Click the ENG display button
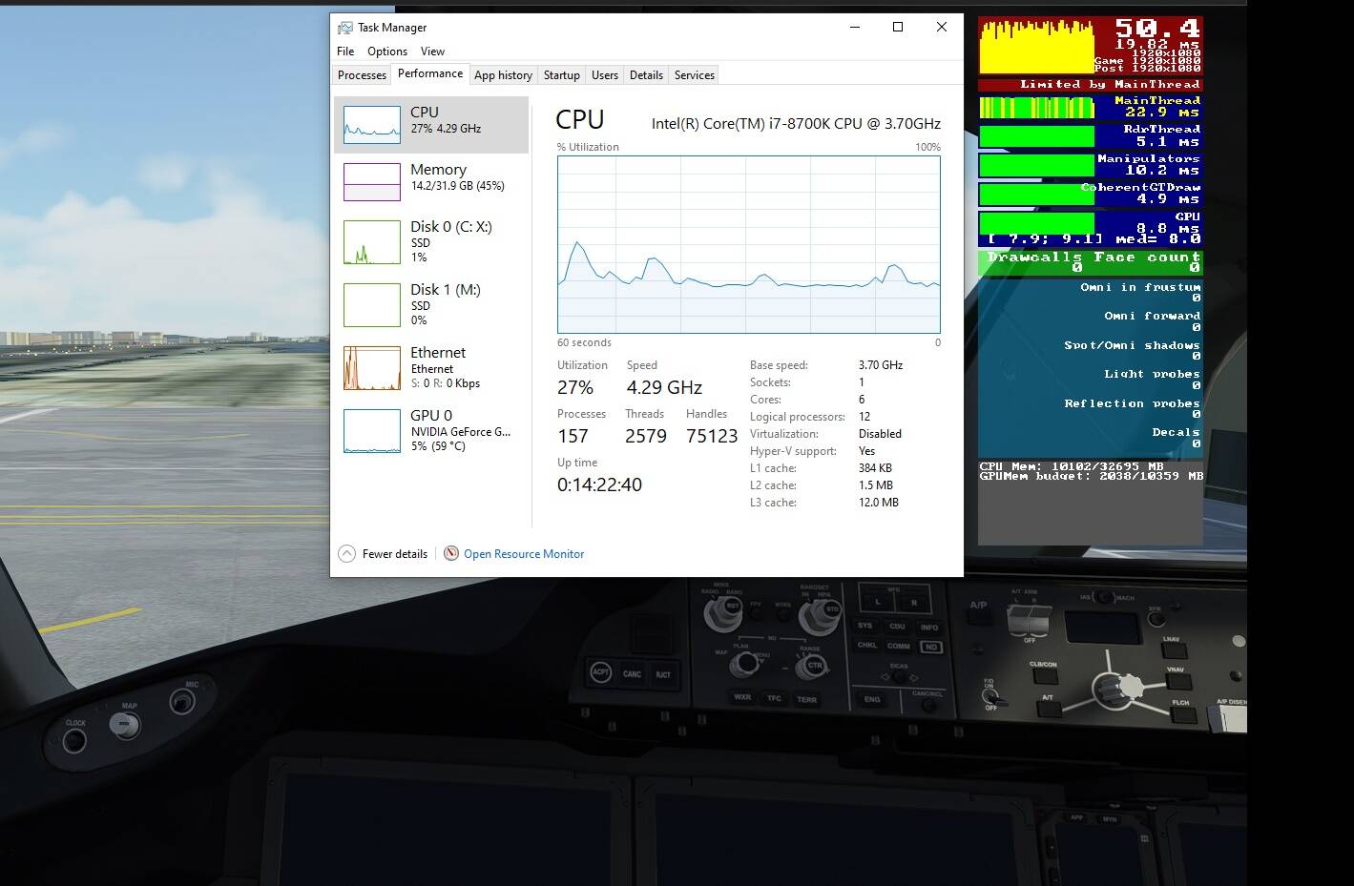This screenshot has height=886, width=1354. click(x=872, y=699)
